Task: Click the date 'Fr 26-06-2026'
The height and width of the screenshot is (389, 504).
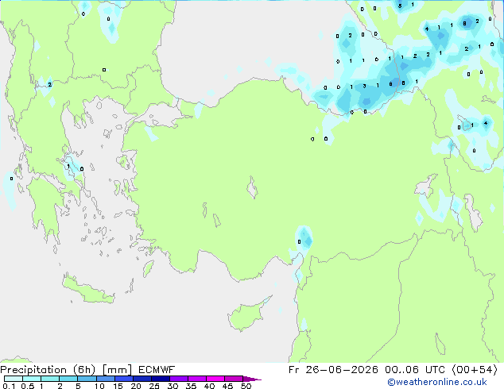Action: pyautogui.click(x=333, y=370)
